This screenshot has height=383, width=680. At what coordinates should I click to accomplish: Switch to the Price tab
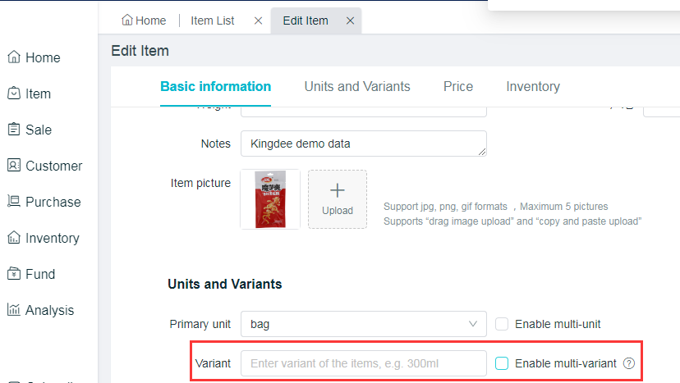click(x=458, y=87)
